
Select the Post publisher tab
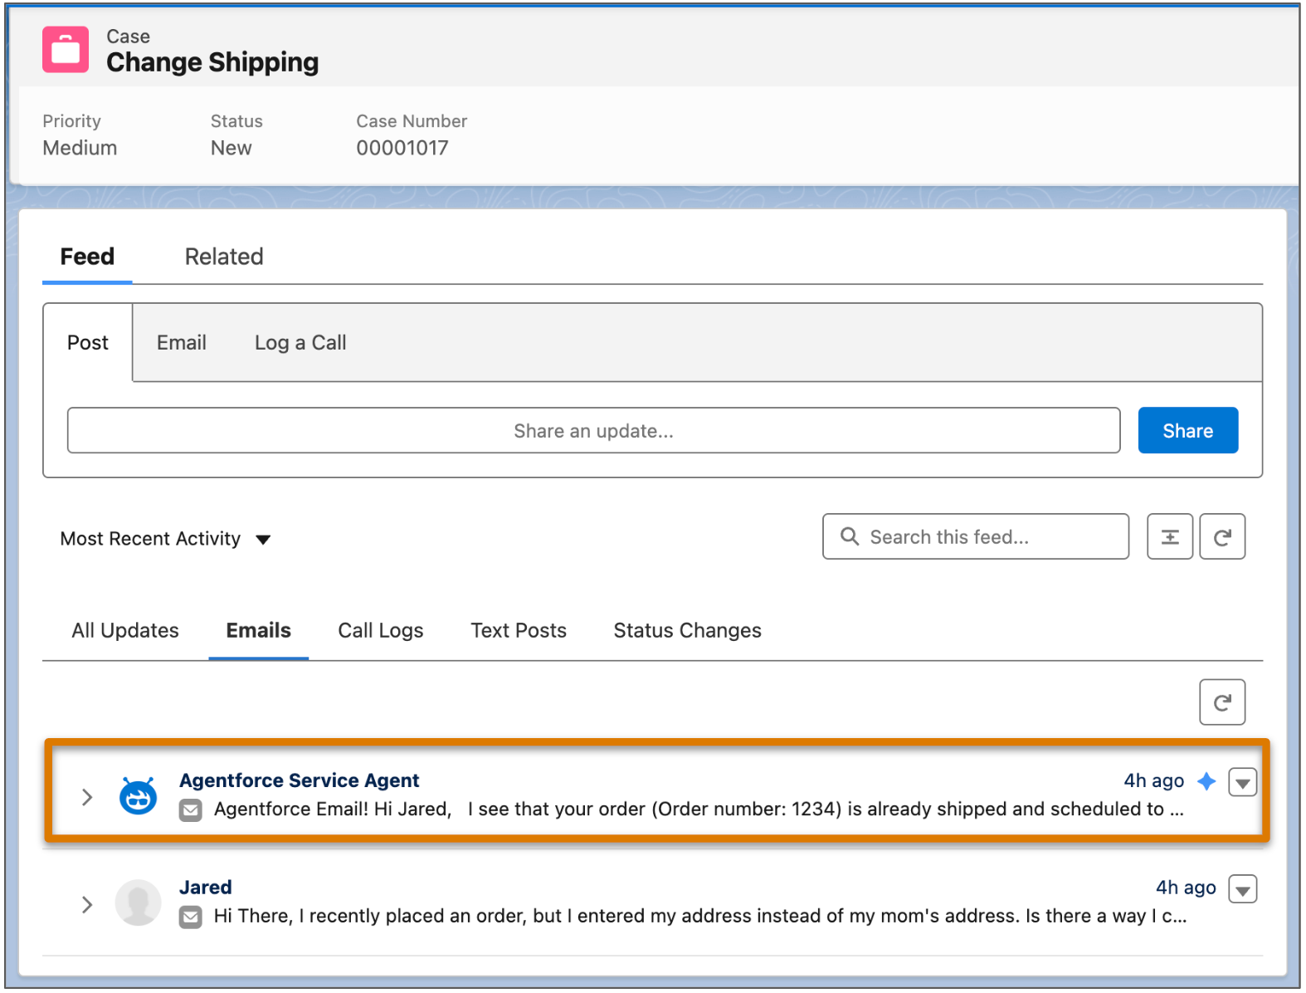point(88,343)
